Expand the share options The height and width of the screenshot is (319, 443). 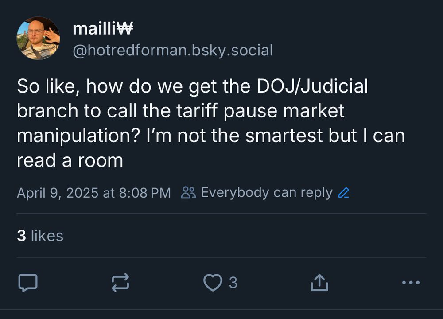(x=319, y=283)
